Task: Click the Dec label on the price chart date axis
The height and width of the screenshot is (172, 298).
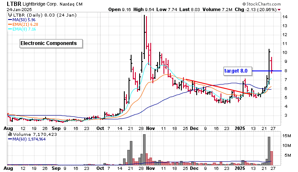Action: tap(194, 128)
